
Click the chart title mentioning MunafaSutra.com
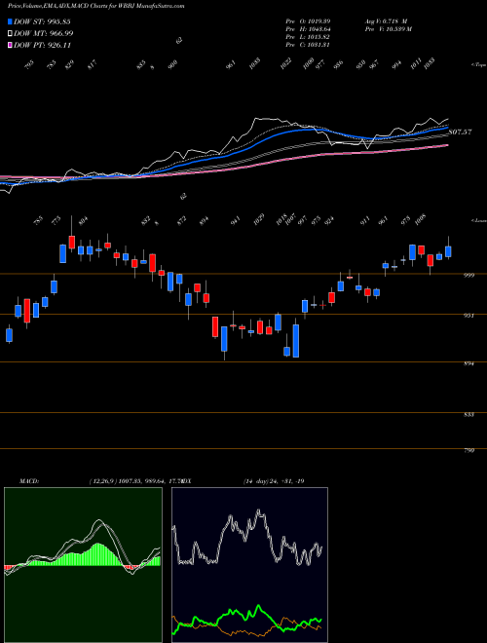click(x=96, y=6)
